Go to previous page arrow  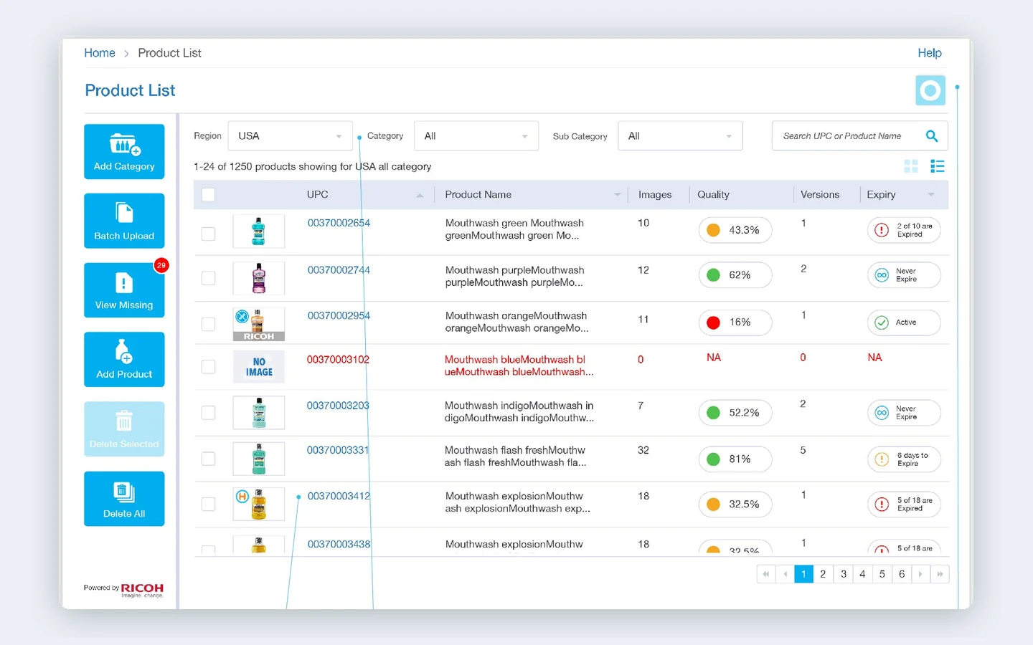point(785,574)
